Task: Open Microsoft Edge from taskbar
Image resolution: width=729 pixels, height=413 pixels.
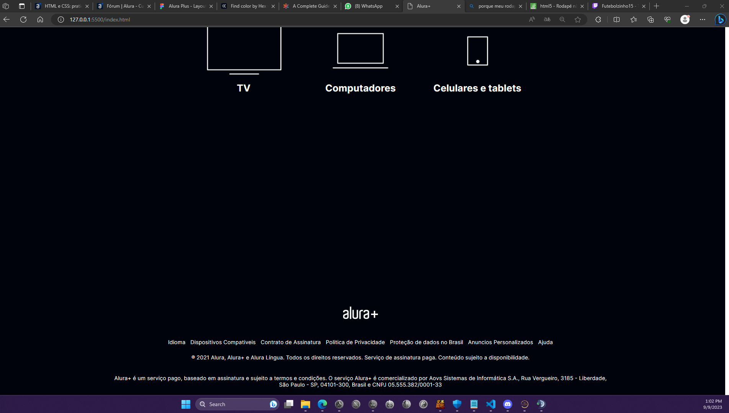Action: [x=322, y=404]
